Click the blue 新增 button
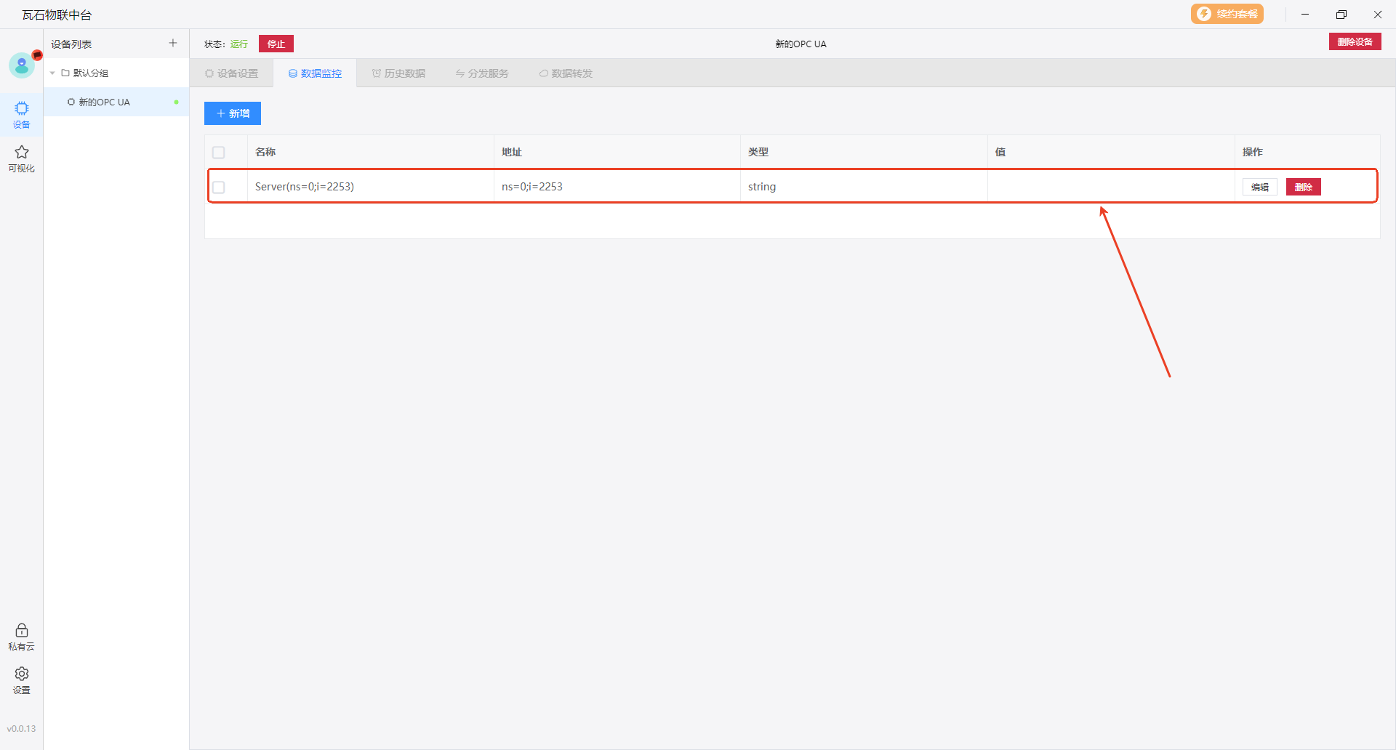 coord(233,113)
